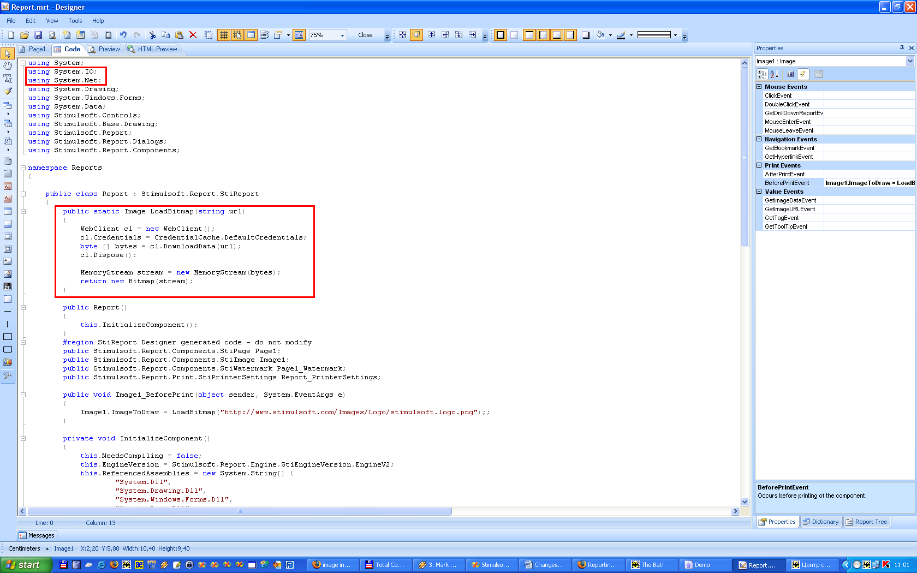
Task: Open the Image1 : Image component dropdown
Action: click(x=910, y=61)
